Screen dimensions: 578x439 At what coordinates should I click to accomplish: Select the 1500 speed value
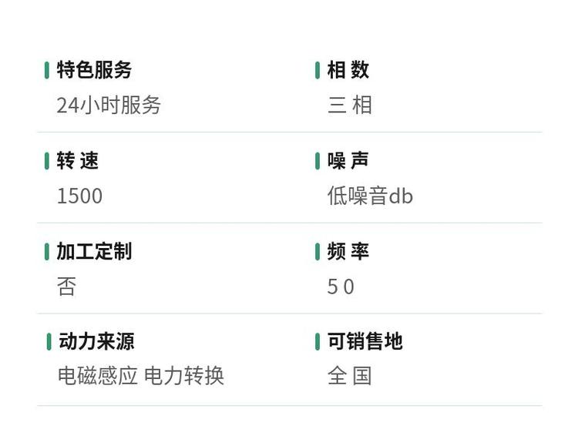[79, 196]
